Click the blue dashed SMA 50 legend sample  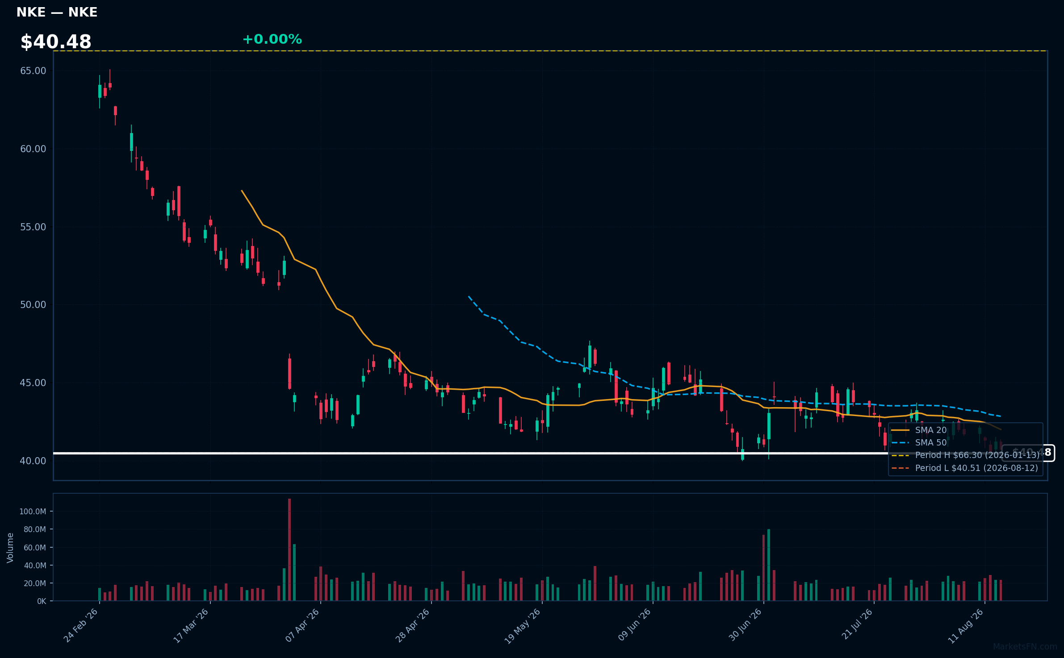coord(901,443)
